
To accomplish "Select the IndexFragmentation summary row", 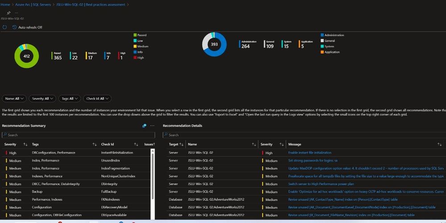I will (76, 168).
